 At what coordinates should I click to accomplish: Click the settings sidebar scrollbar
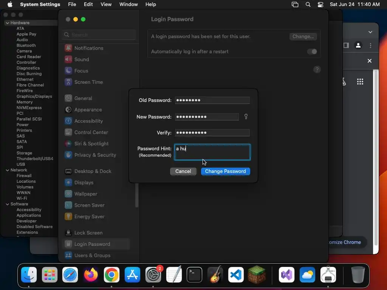coord(136,196)
